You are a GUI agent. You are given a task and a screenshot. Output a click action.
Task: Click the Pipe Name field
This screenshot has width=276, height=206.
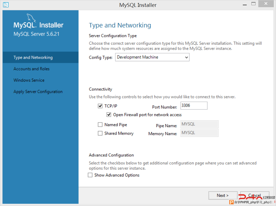(x=199, y=124)
